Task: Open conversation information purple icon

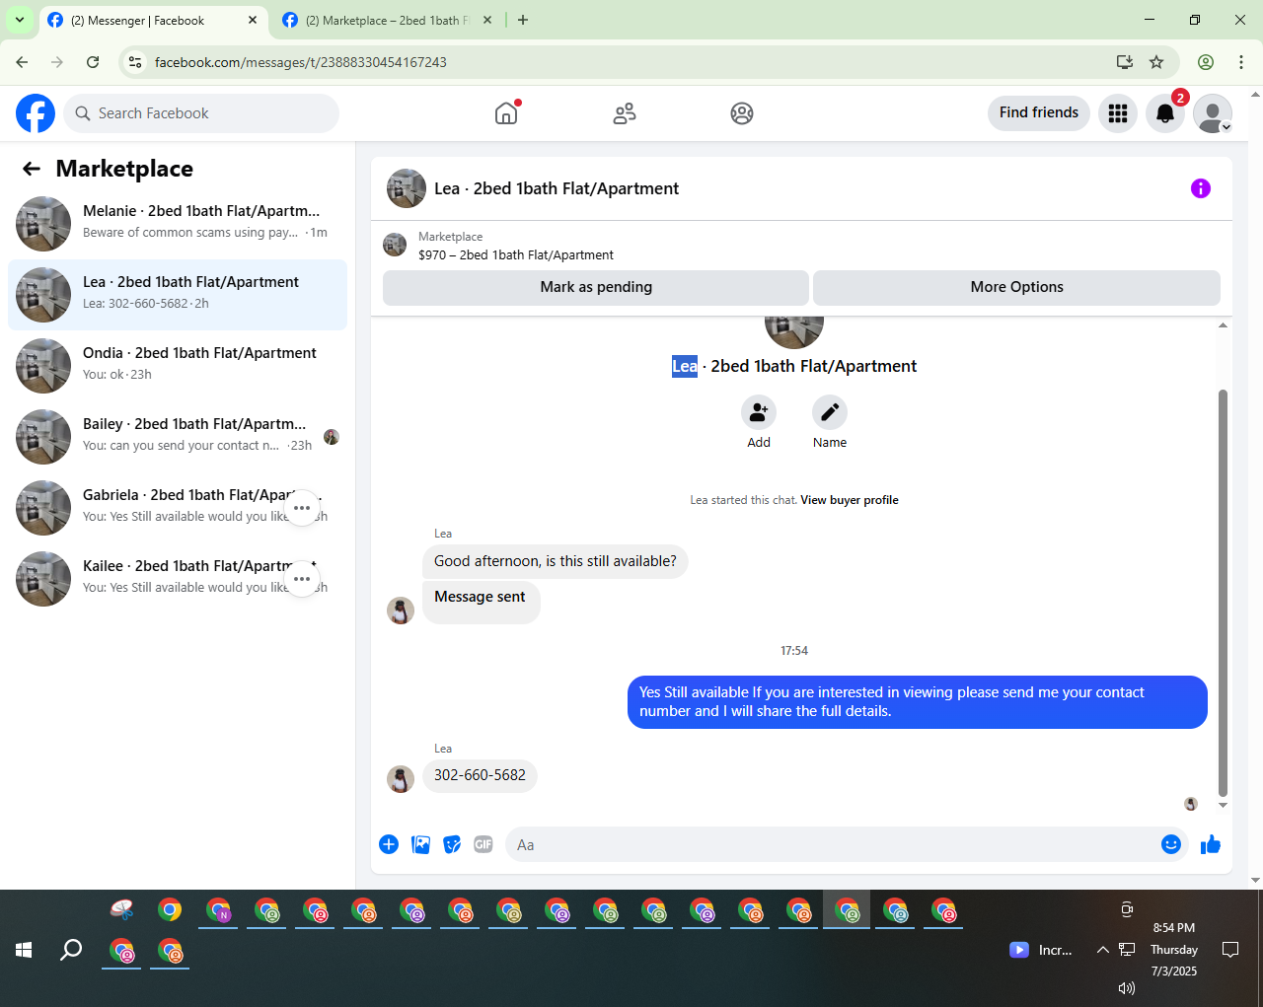Action: 1201,188
